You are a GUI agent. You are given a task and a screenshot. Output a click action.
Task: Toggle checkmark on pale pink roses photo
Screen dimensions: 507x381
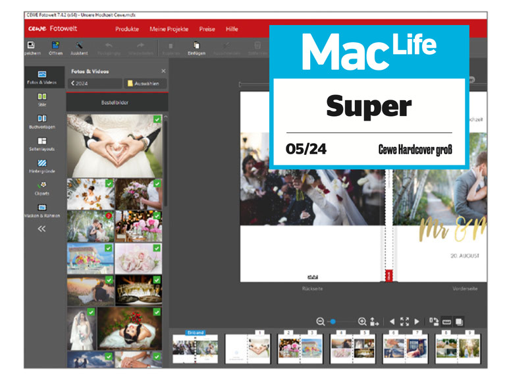pos(157,248)
